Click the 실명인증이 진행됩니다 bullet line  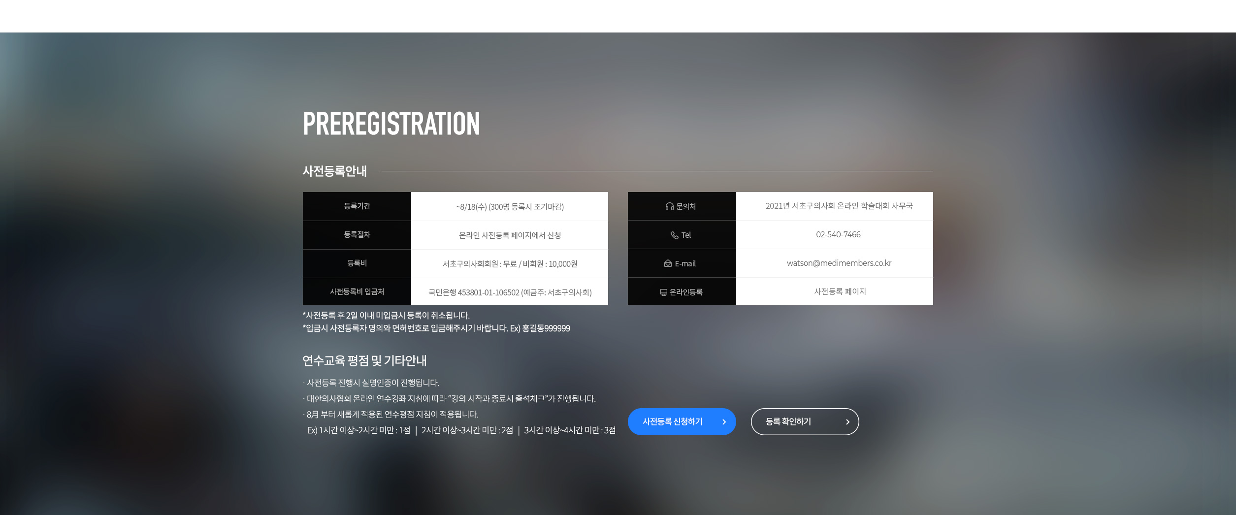click(x=371, y=383)
